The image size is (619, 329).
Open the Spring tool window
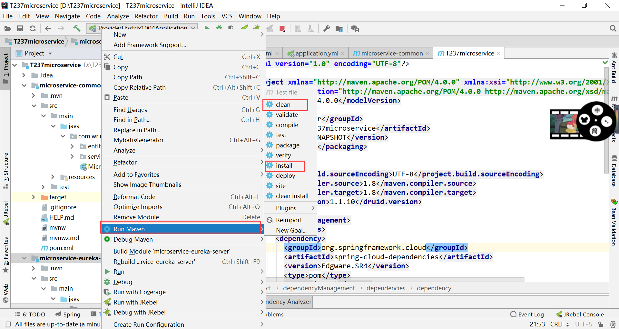[x=68, y=314]
